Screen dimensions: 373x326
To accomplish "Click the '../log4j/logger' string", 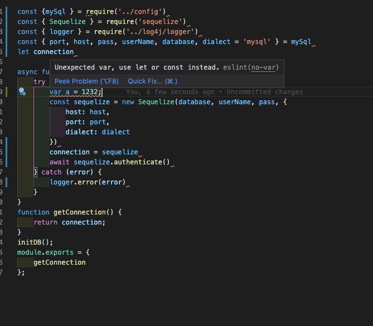I will point(161,32).
